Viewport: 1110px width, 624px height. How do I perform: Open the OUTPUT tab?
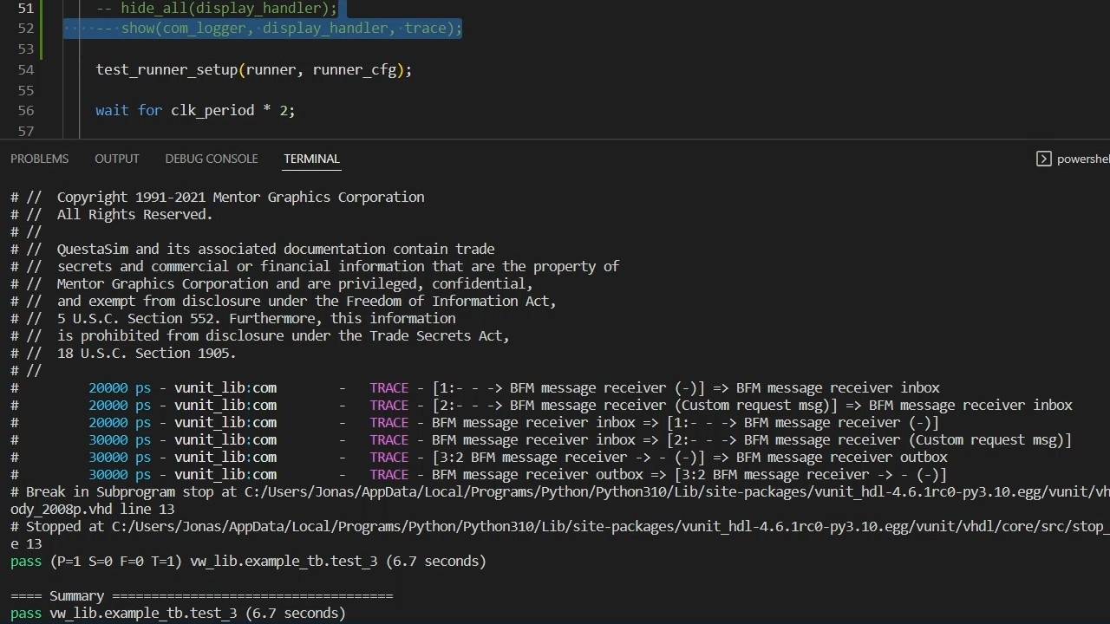pyautogui.click(x=117, y=159)
